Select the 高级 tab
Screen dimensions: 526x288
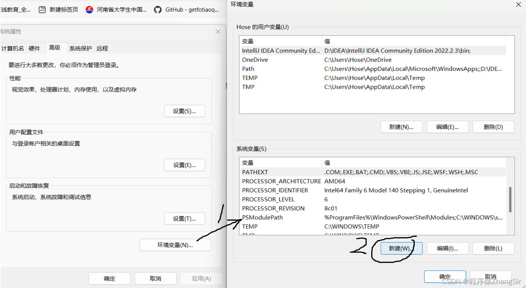point(55,48)
